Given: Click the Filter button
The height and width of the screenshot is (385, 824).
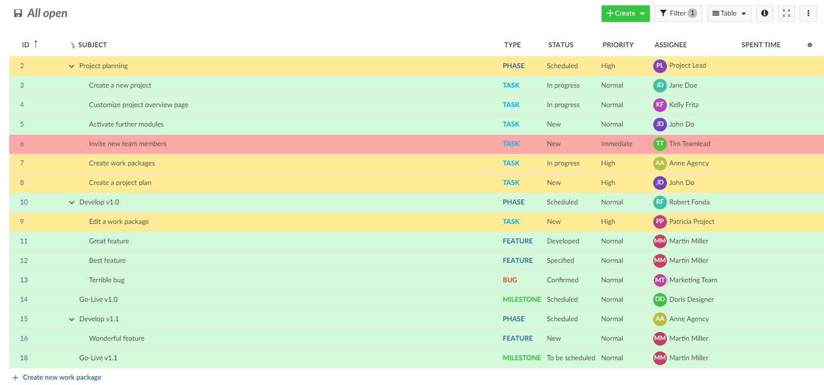Looking at the screenshot, I should coord(678,14).
